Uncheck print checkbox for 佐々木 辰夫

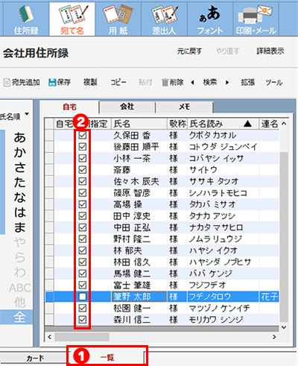pyautogui.click(x=83, y=181)
